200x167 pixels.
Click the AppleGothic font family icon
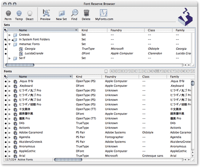point(15,151)
